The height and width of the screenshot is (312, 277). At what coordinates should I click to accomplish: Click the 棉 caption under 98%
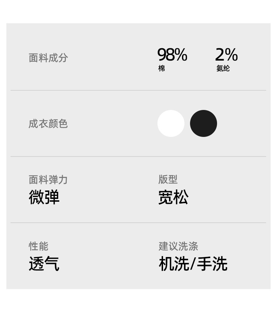(x=161, y=69)
